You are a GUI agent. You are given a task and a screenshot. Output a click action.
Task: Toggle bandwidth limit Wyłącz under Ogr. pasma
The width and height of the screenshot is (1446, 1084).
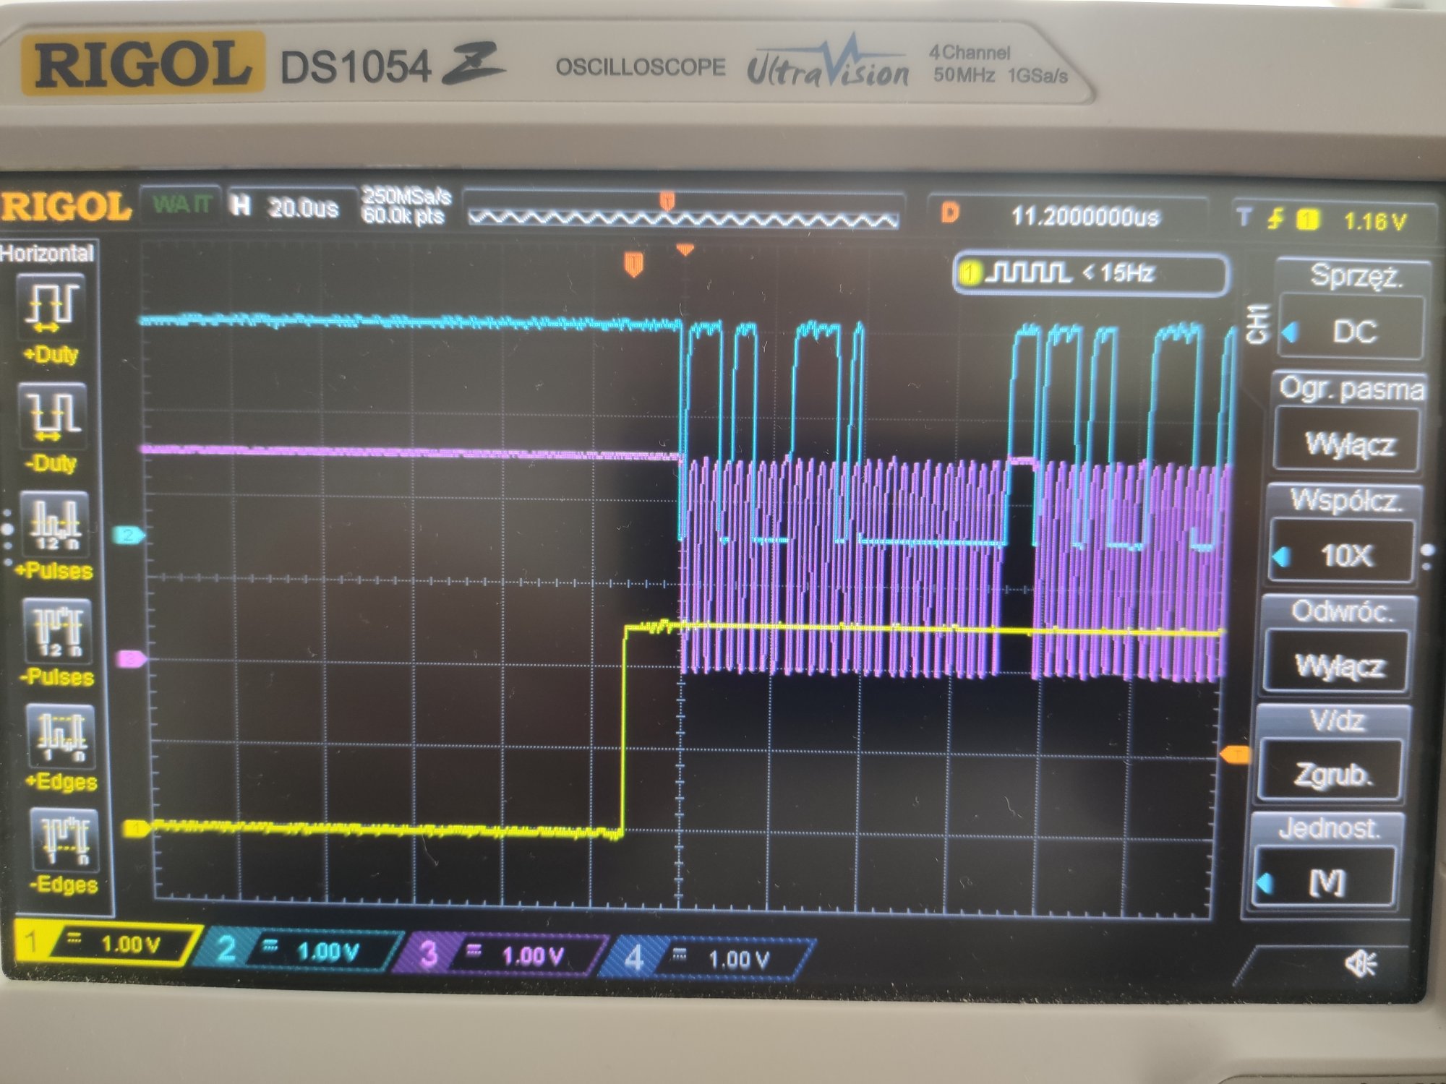coord(1348,442)
